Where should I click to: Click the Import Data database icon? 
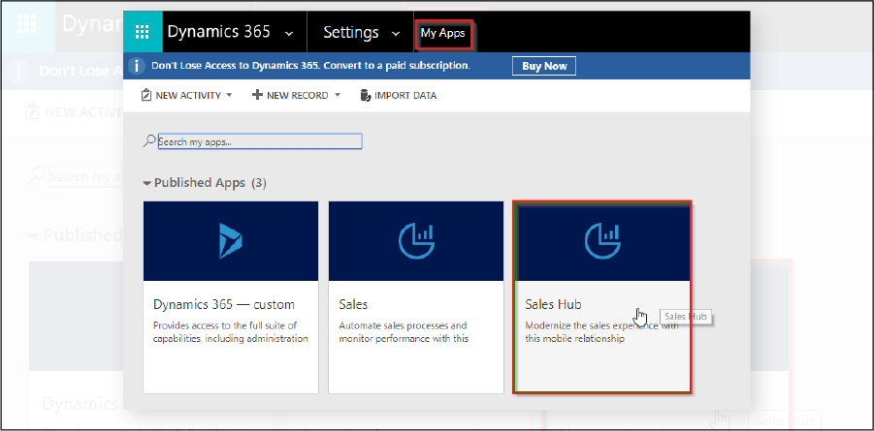point(366,95)
